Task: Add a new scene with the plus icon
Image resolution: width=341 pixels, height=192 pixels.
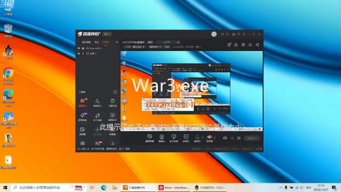Action: click(x=117, y=42)
